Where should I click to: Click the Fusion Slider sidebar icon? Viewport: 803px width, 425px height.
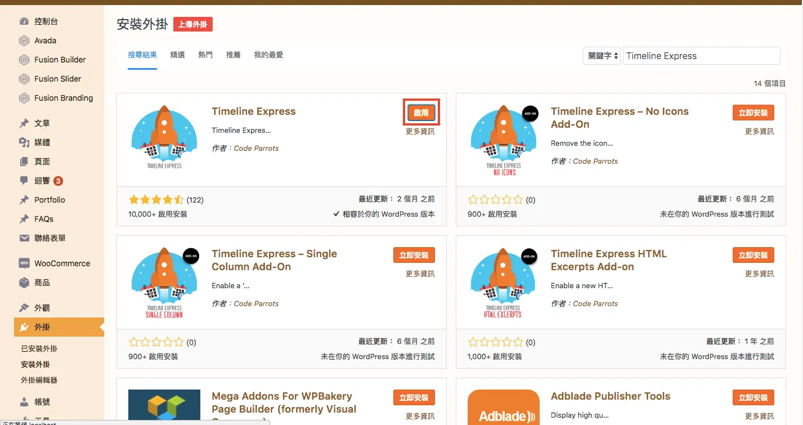click(x=24, y=79)
